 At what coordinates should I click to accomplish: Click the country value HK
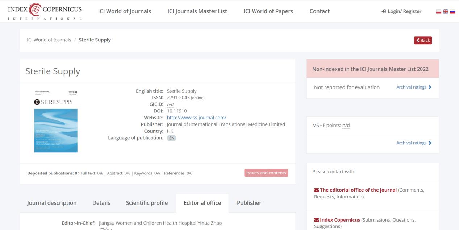point(170,131)
